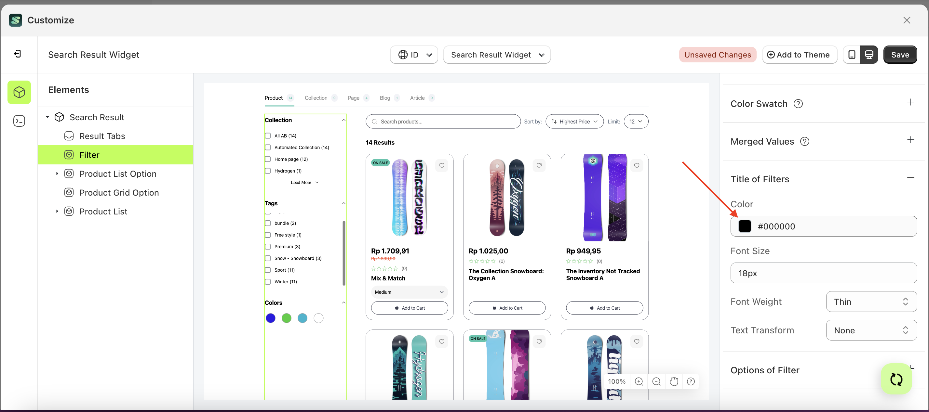The image size is (929, 412).
Task: Select the pan hand tool
Action: (674, 381)
